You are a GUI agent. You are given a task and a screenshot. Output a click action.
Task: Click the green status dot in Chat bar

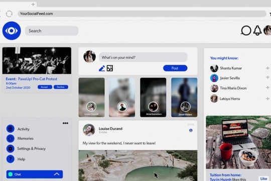(x=11, y=174)
